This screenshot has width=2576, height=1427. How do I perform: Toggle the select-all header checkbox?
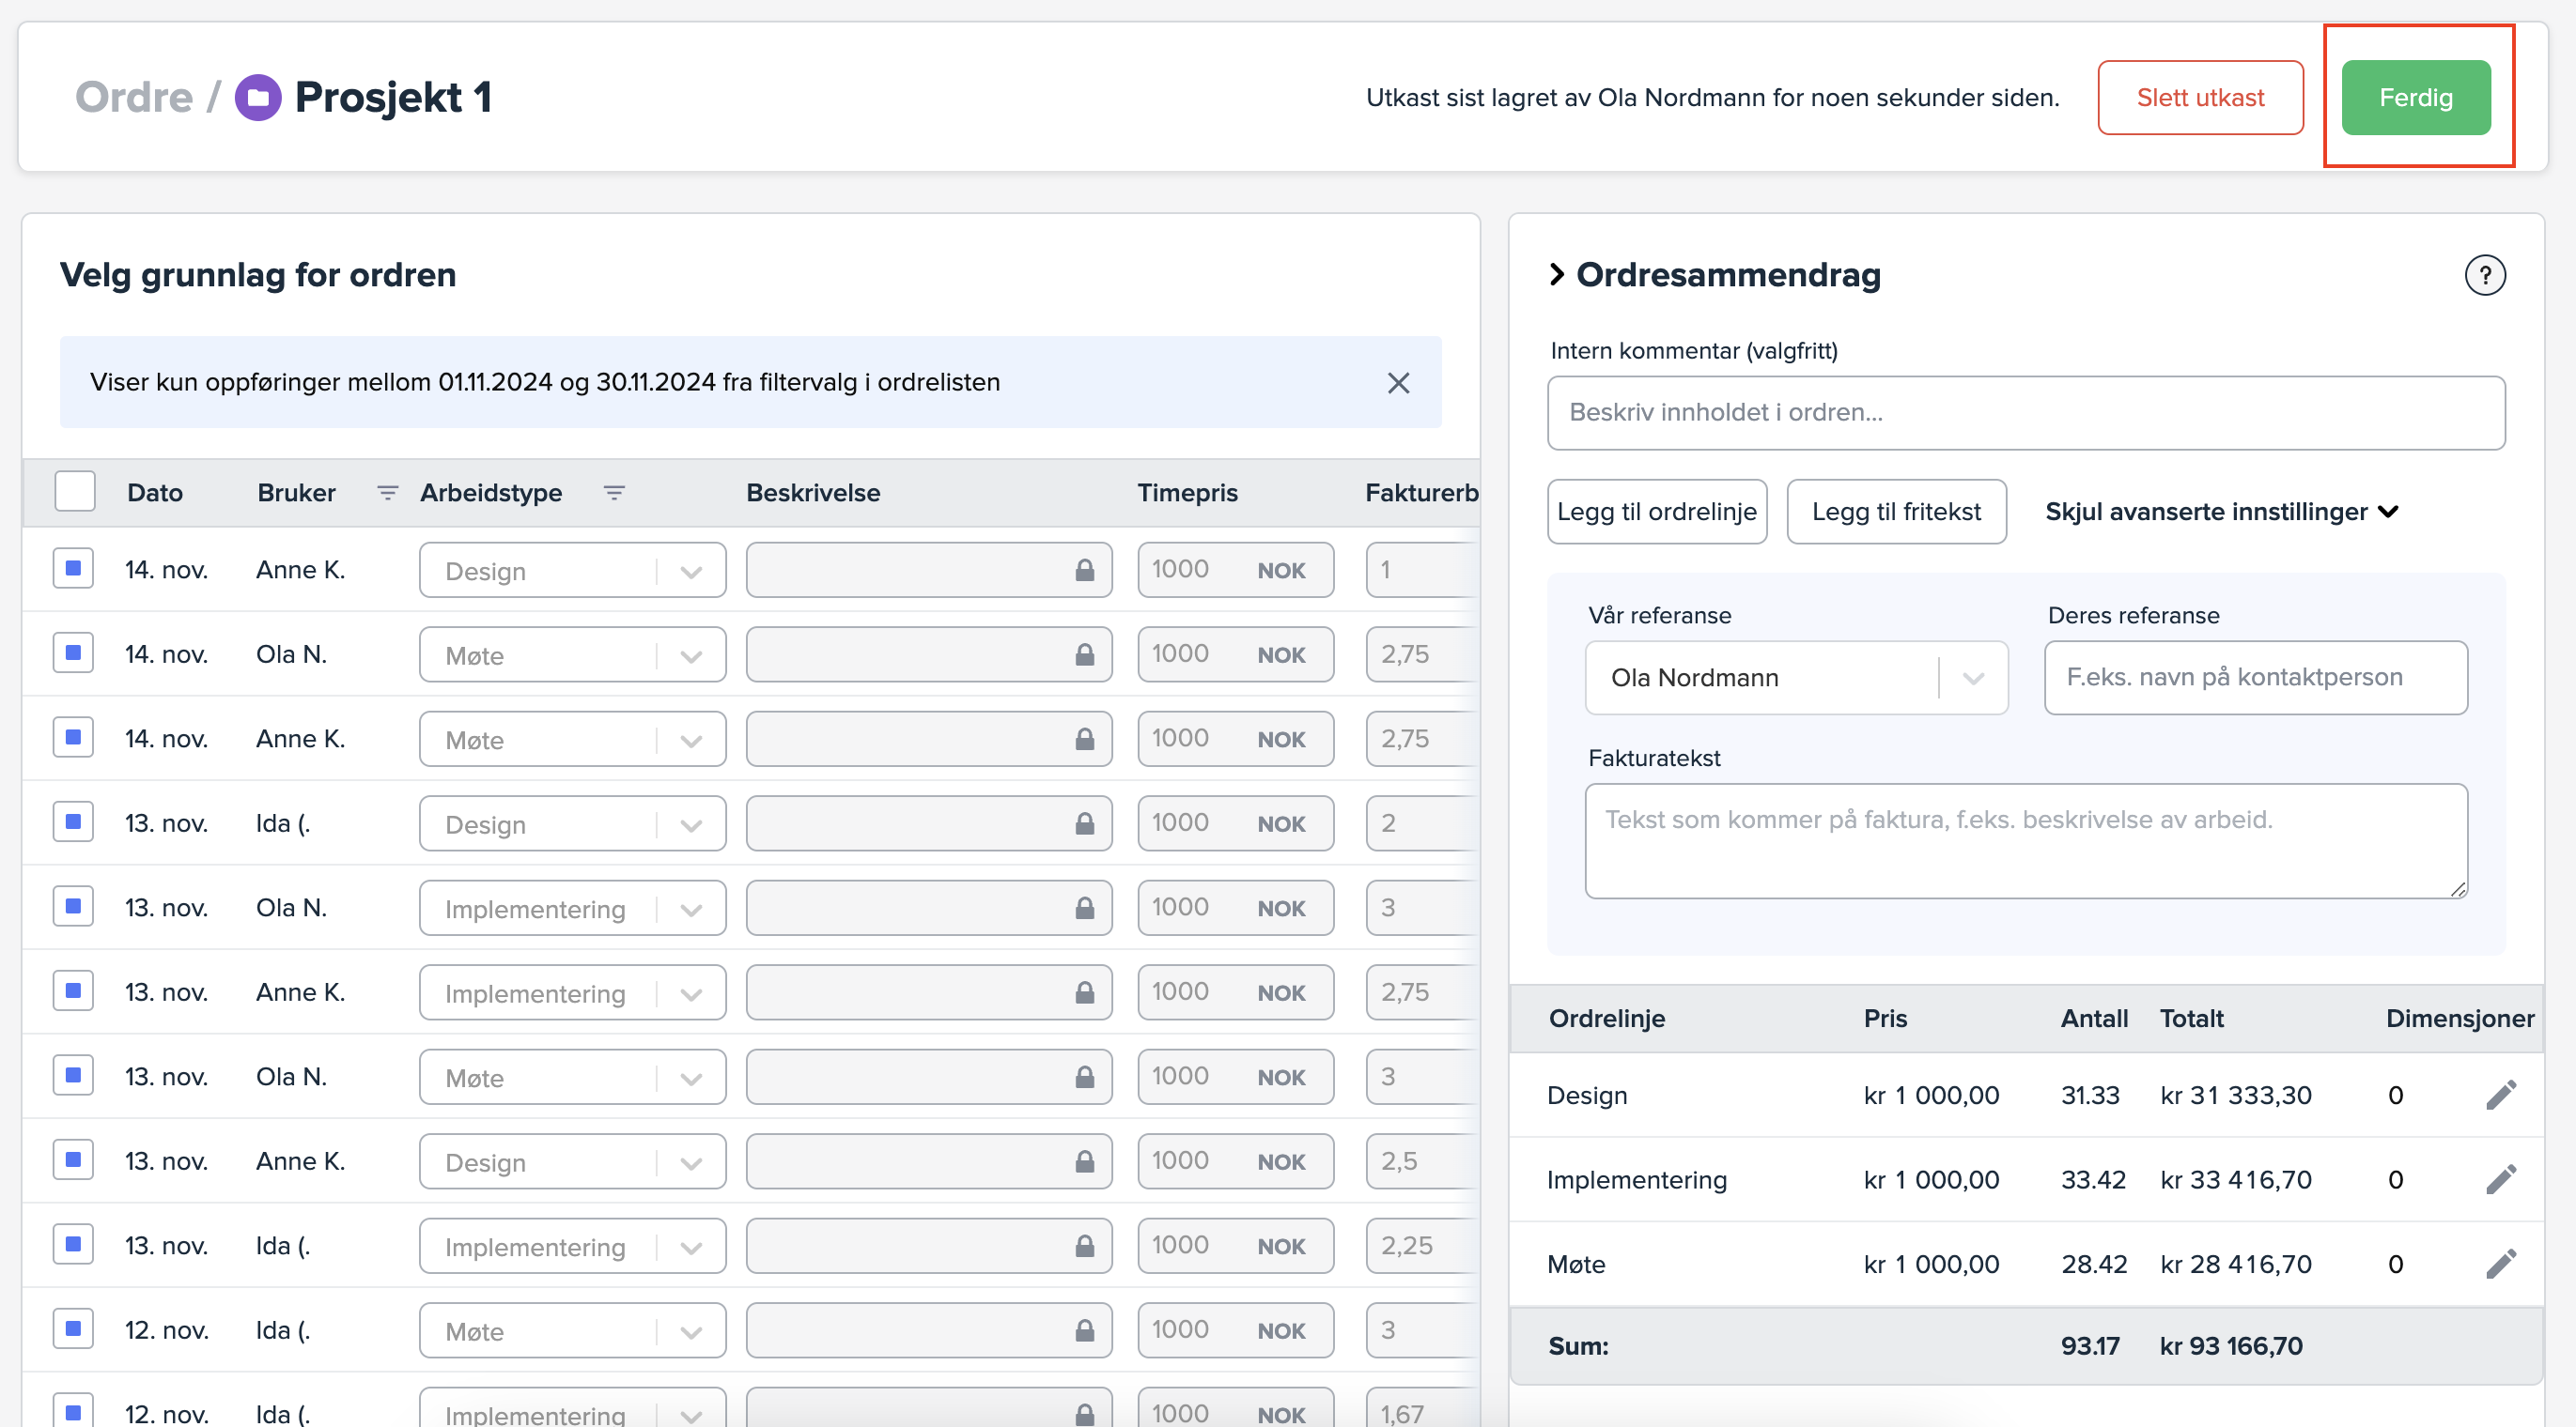pos(75,492)
